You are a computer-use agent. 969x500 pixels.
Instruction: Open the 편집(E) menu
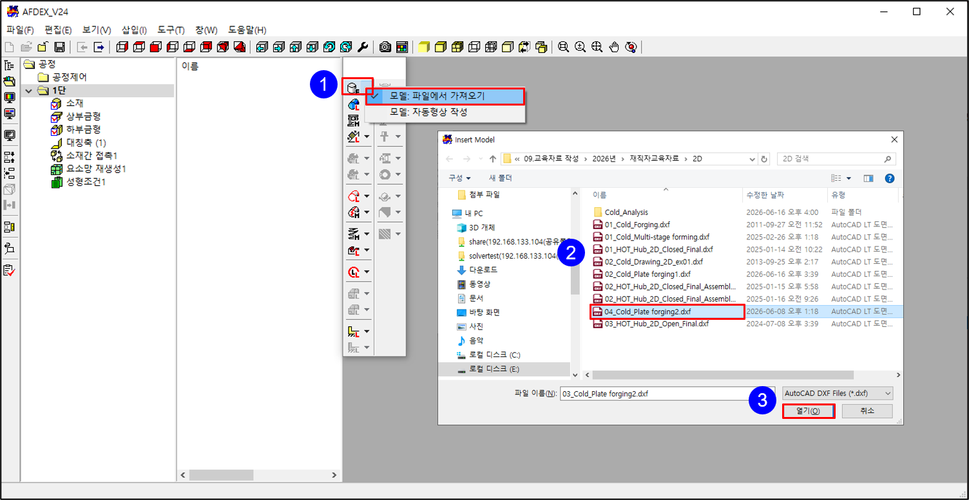tap(58, 30)
